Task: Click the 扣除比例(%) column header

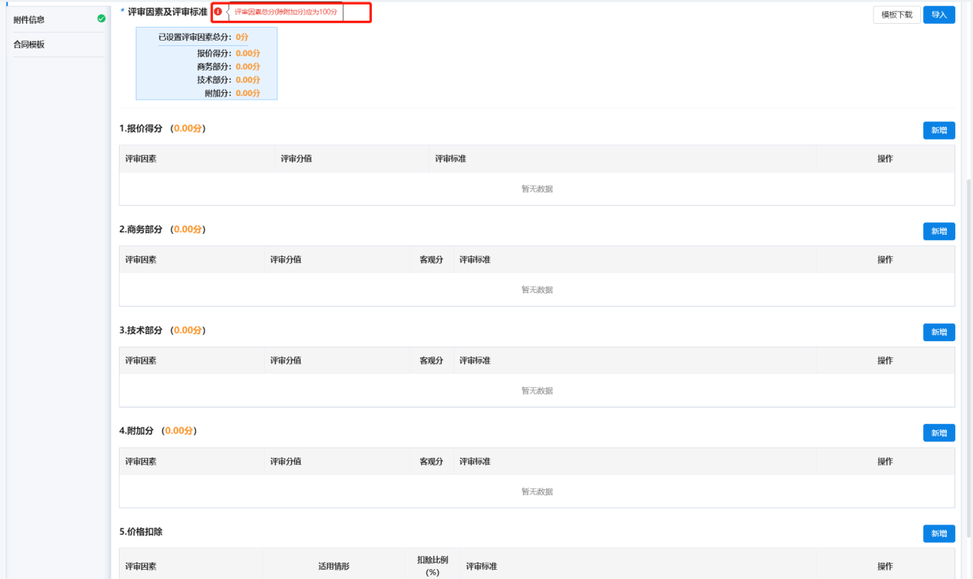Action: pyautogui.click(x=431, y=566)
